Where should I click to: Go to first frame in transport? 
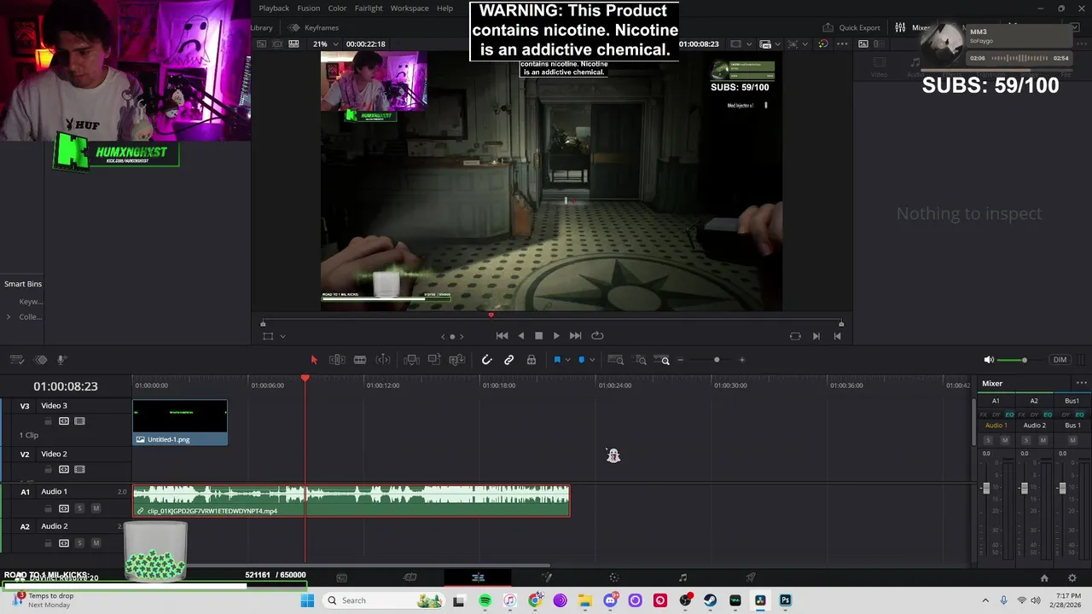[502, 336]
